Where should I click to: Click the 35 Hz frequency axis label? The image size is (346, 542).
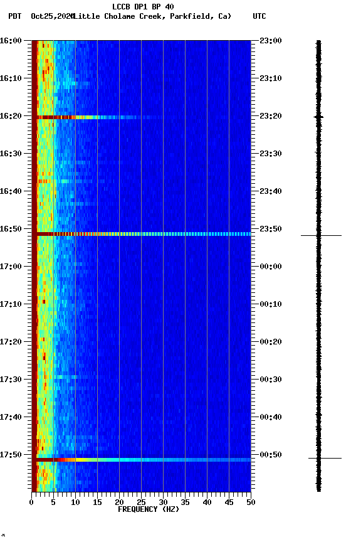click(185, 502)
